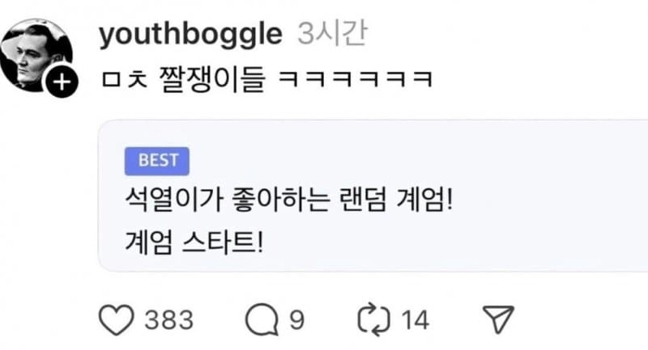Open quoted line 석열이가 좋아하는 랜덤 계엄!
Image resolution: width=648 pixels, height=350 pixels.
tap(289, 200)
